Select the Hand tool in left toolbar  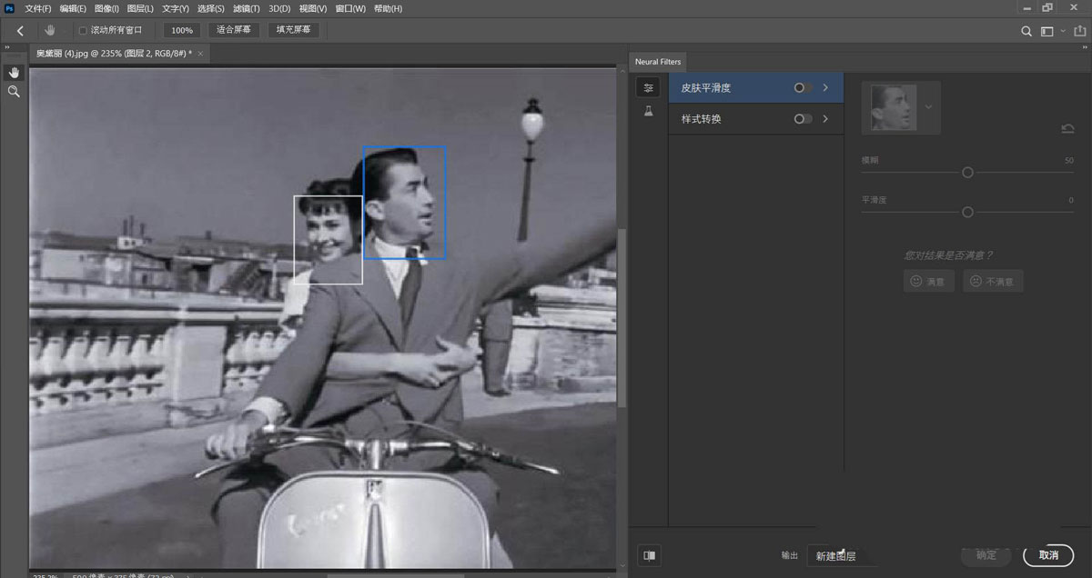14,72
